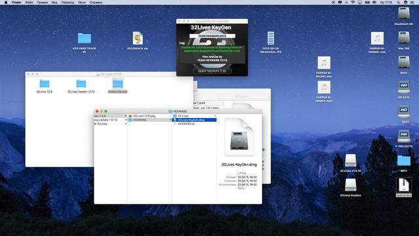Open the Finder menu
Viewport: 419px width, 236px height.
pyautogui.click(x=16, y=3)
